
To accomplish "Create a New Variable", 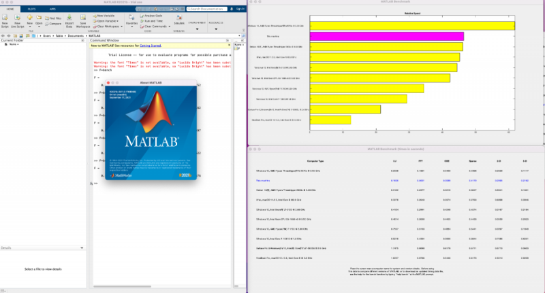I will pos(104,16).
